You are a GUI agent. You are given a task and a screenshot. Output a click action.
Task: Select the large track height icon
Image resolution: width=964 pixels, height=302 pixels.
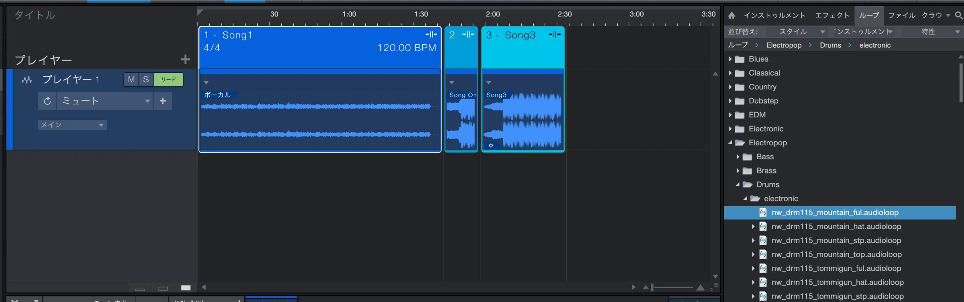click(186, 288)
